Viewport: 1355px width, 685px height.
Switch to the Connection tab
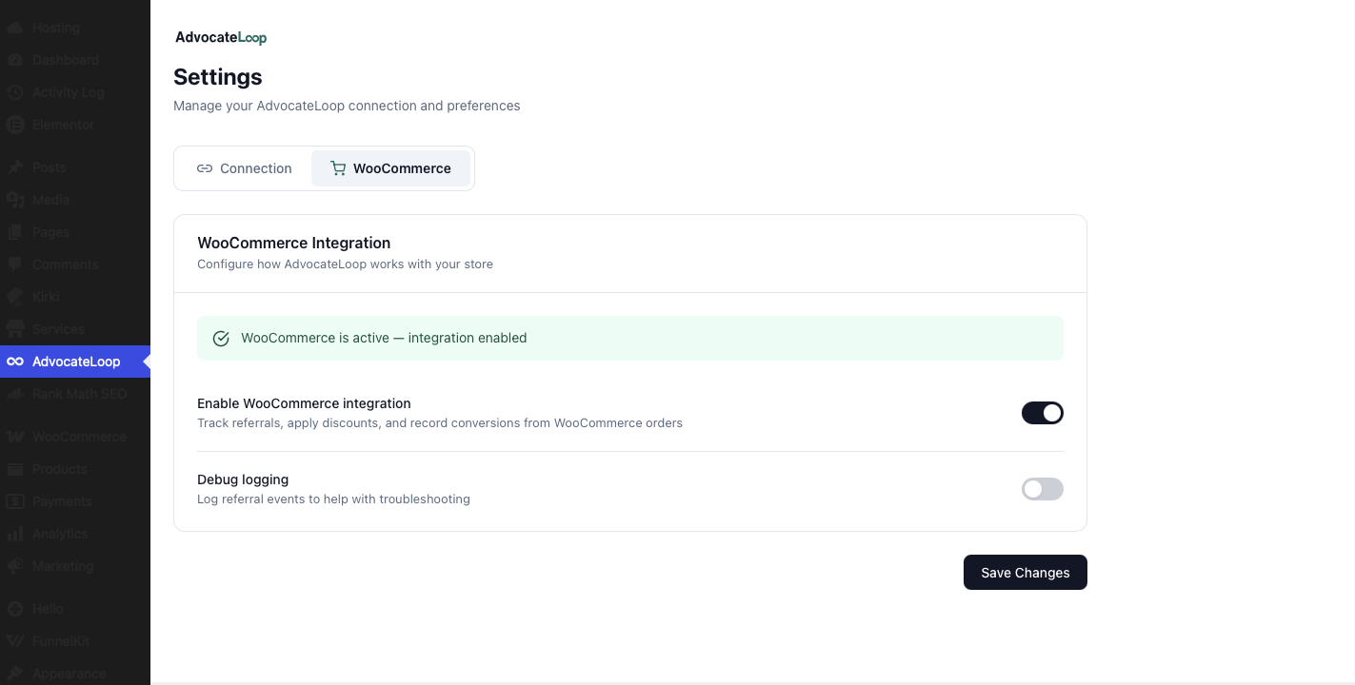(x=245, y=168)
